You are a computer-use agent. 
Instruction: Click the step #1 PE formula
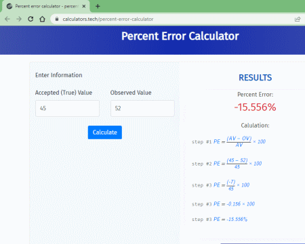coord(228,142)
